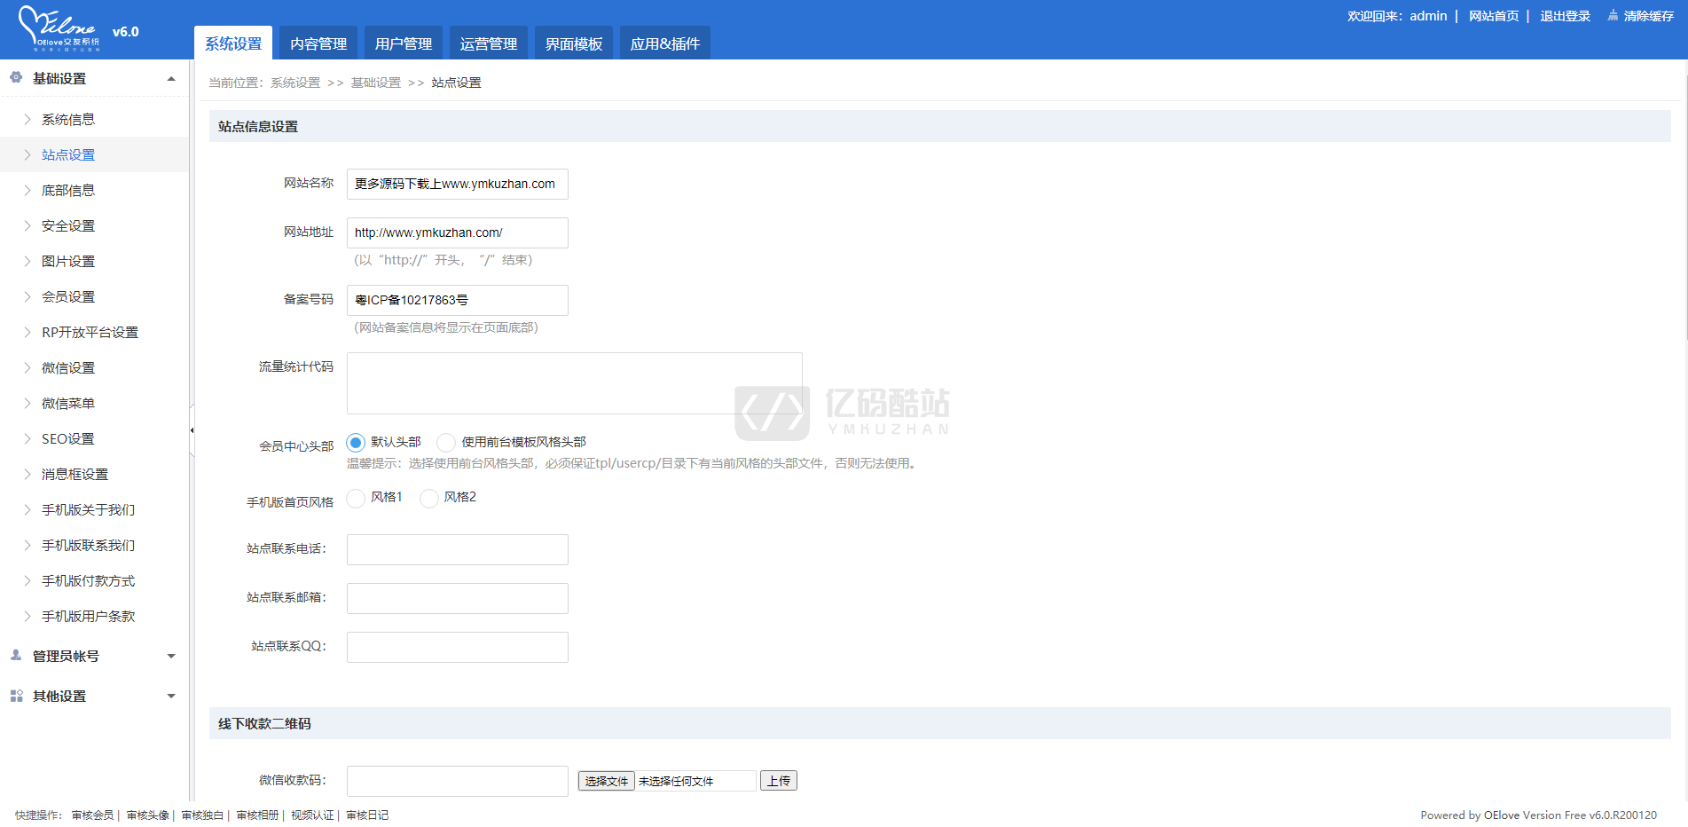This screenshot has height=827, width=1688.
Task: Open SEO设置 in the sidebar
Action: (x=68, y=438)
